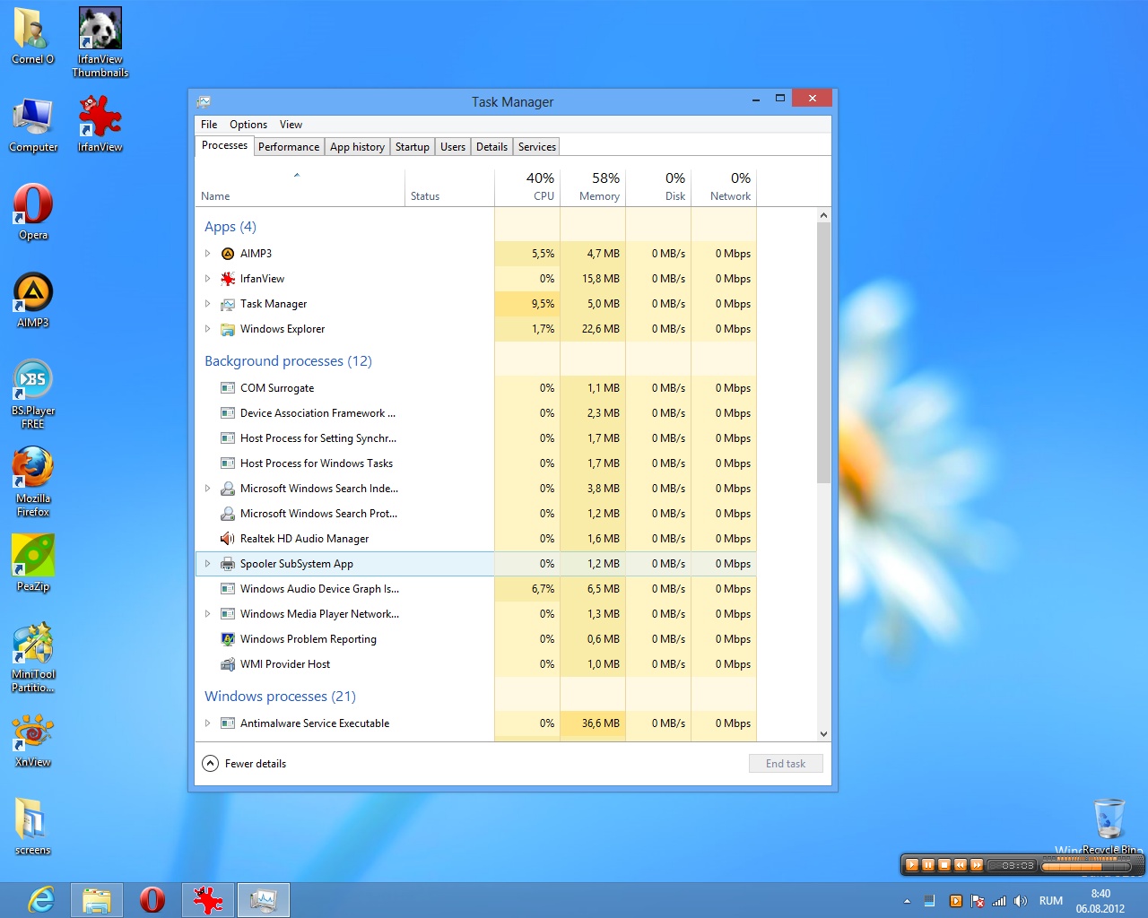Select the Recycle Bin desktop icon

coord(1109,827)
